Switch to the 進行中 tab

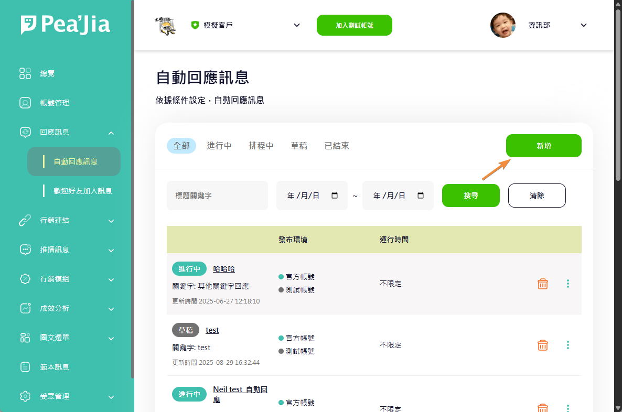pos(219,146)
